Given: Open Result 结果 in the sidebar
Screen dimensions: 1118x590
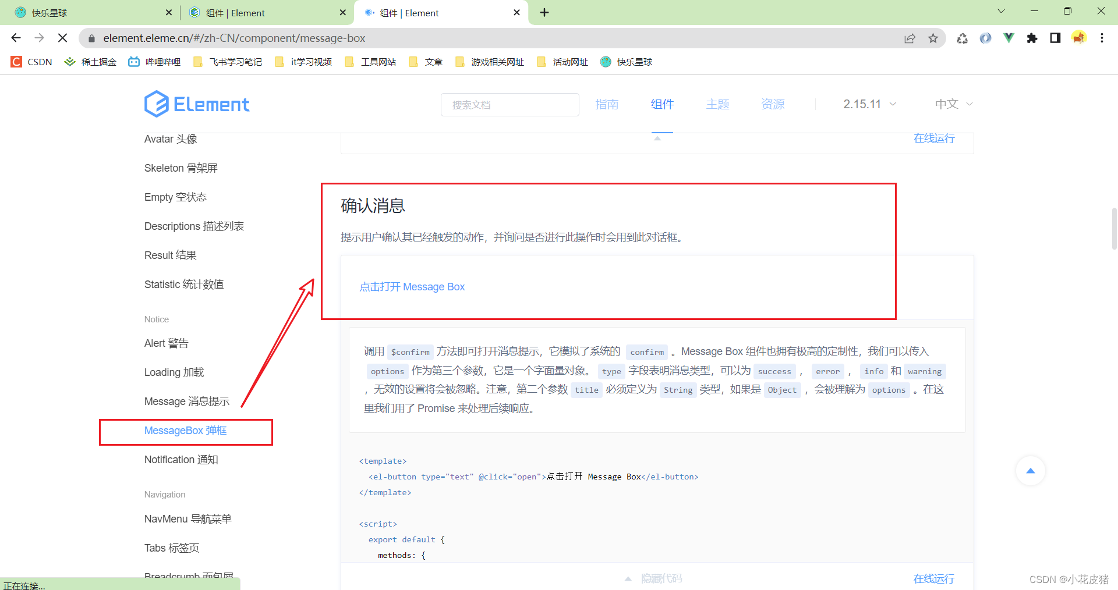Looking at the screenshot, I should [171, 255].
